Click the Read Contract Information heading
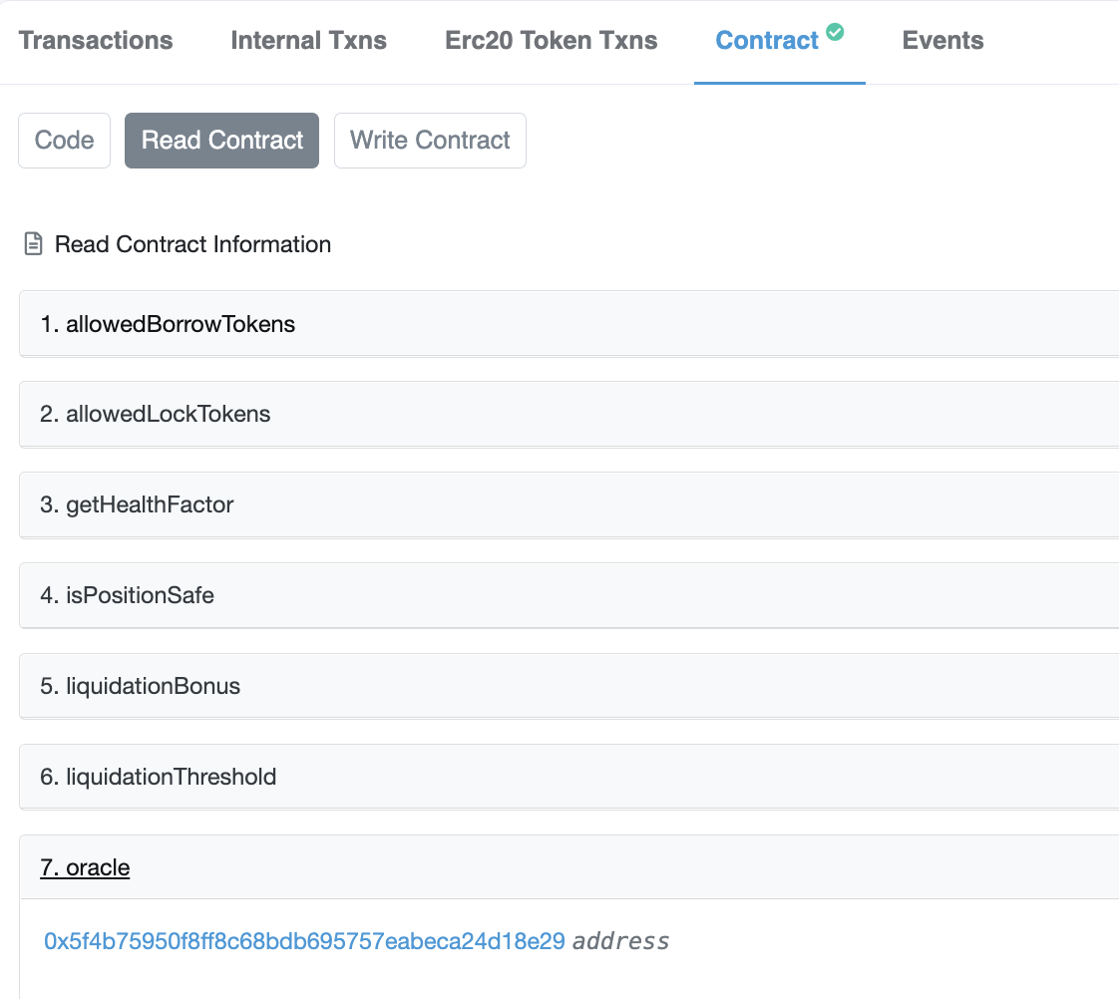 [192, 244]
